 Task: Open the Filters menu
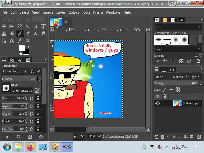point(98,12)
